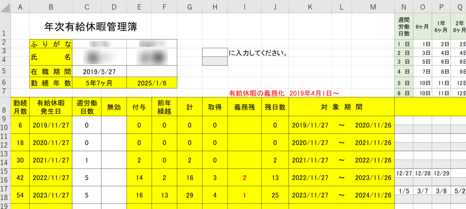Select the 2022/11/26 period end date
Viewport: 466px width, 209px height.
pyautogui.click(x=373, y=160)
